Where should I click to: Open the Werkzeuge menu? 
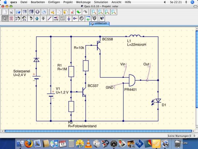[x=83, y=2]
